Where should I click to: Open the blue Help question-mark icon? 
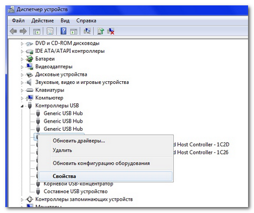coord(63,31)
